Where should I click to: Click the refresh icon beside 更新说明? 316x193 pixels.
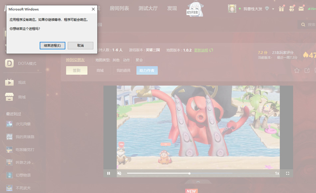(211, 50)
